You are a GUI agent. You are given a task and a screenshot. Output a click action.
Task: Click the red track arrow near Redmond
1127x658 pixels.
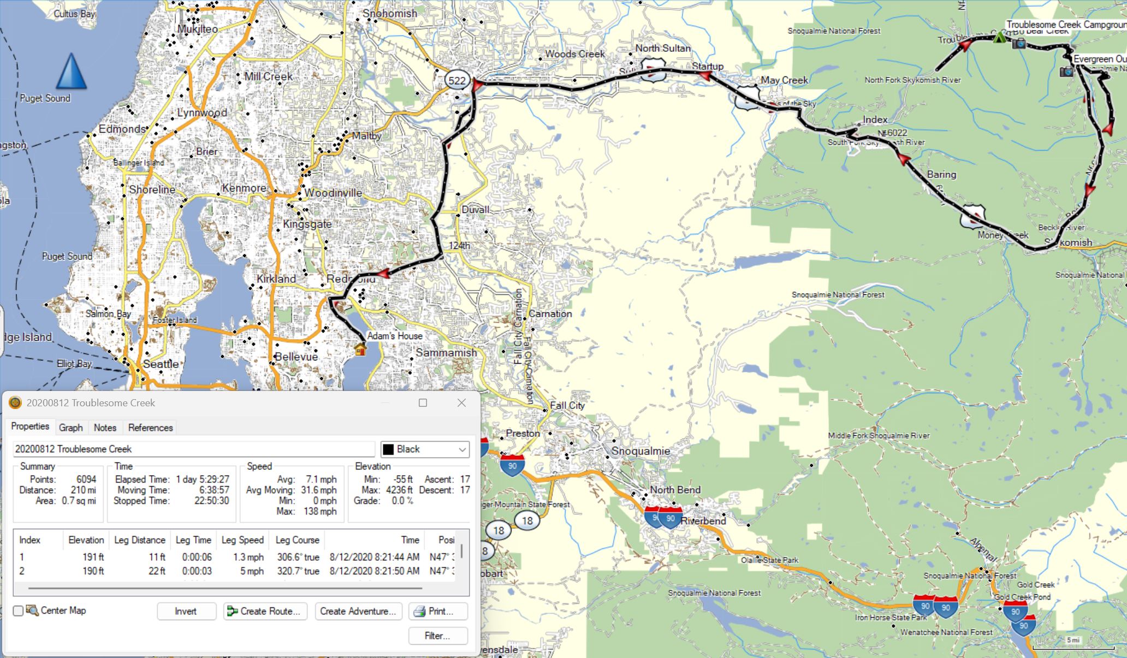coord(382,273)
